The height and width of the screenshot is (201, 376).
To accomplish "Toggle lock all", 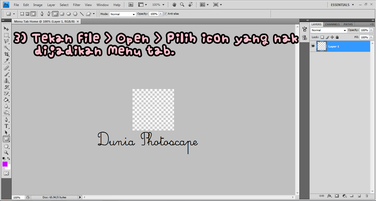I will coord(337,37).
